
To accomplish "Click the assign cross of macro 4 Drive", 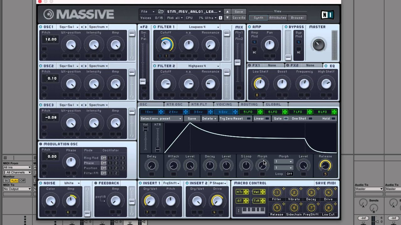I will coord(336,189).
